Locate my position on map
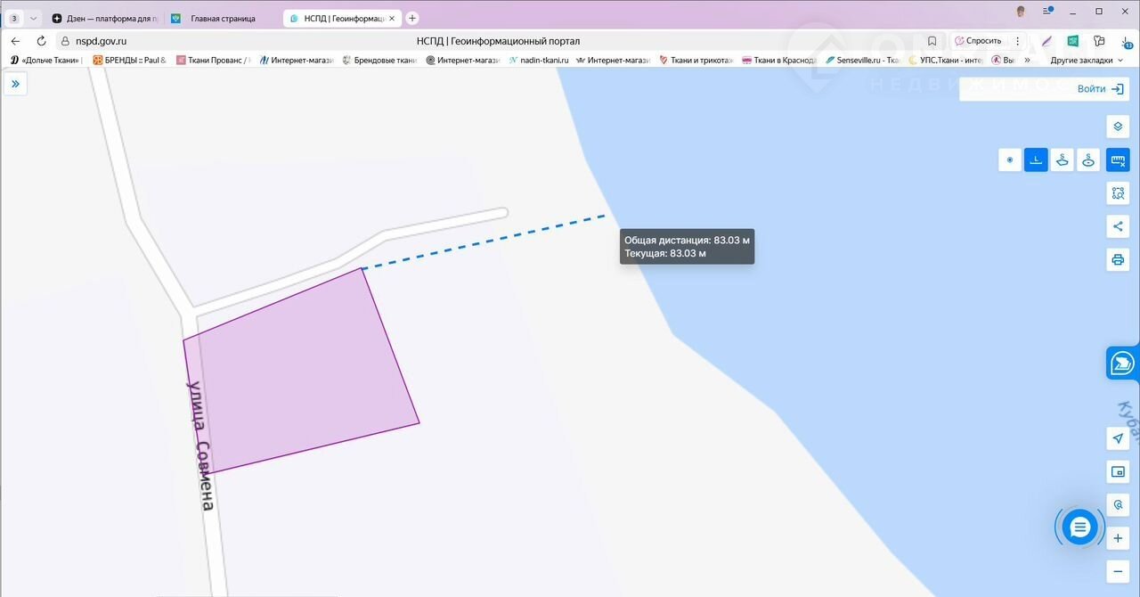1140x597 pixels. click(1118, 438)
